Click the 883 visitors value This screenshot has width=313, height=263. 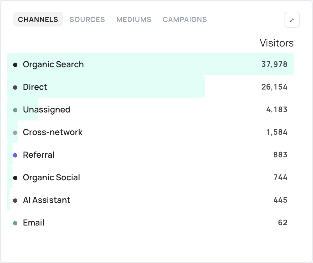[x=280, y=155]
